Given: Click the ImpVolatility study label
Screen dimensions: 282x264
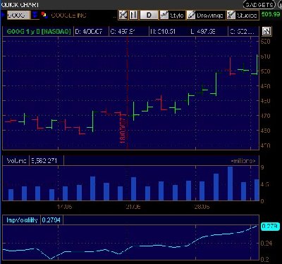Looking at the screenshot, I should [22, 220].
